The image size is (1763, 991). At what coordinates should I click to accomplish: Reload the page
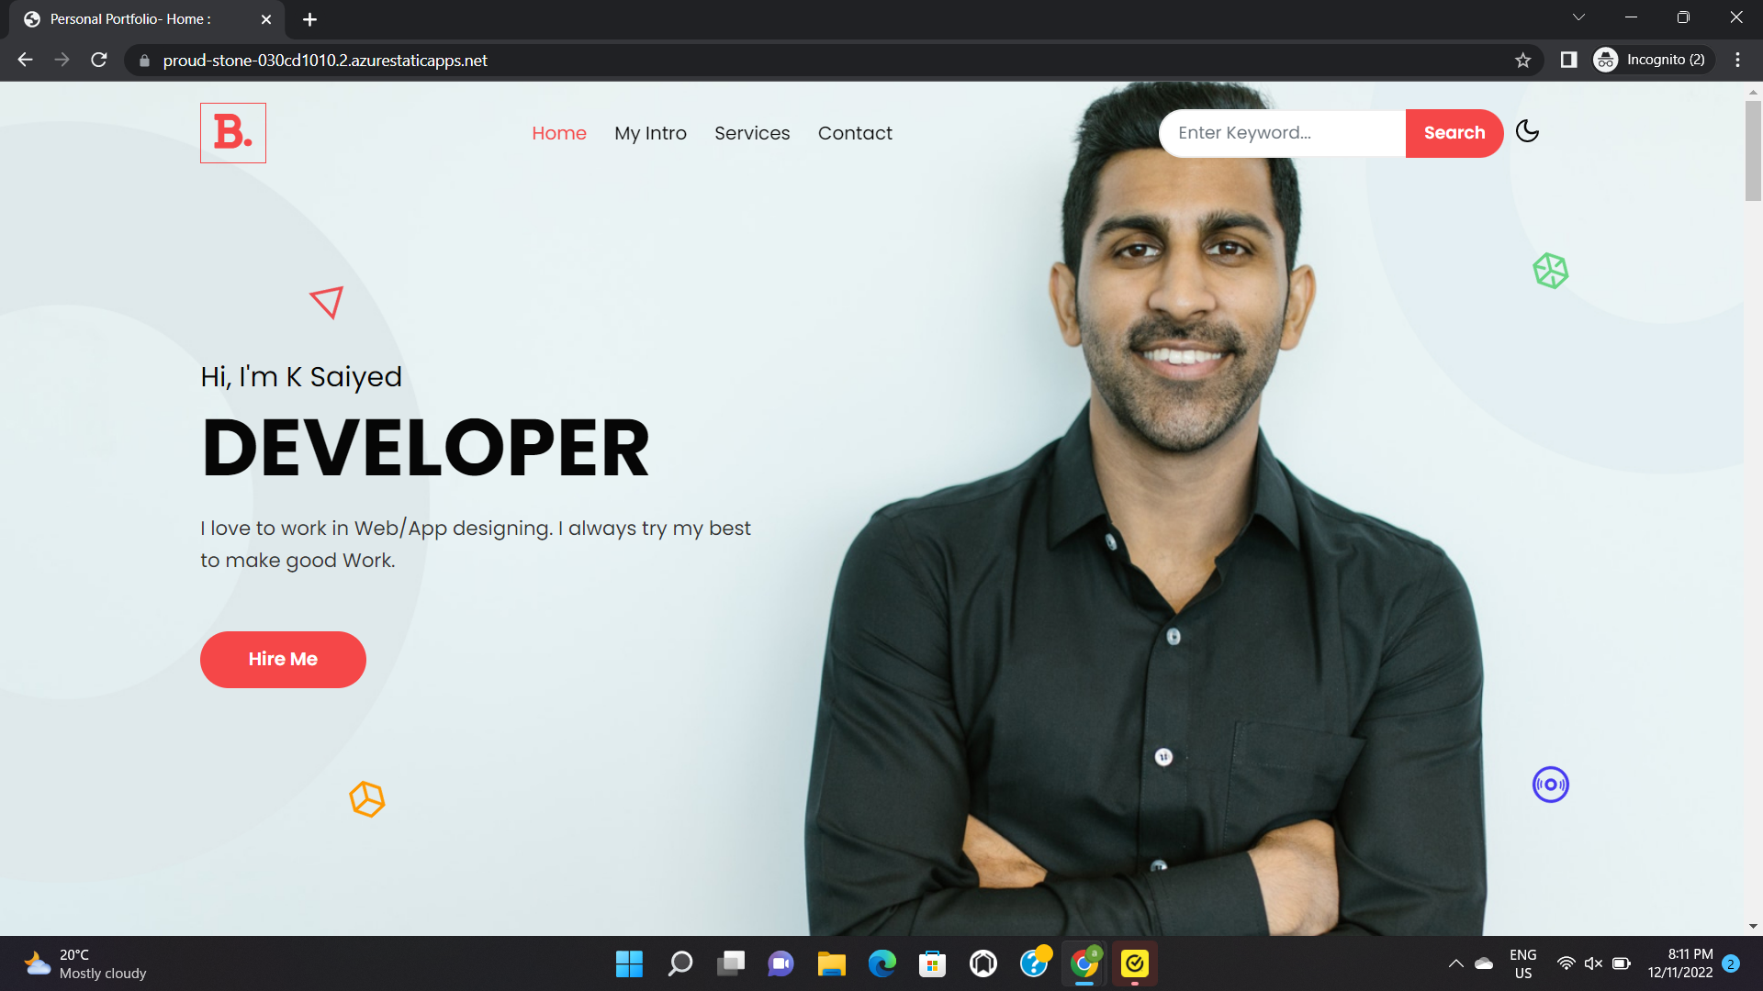tap(99, 61)
